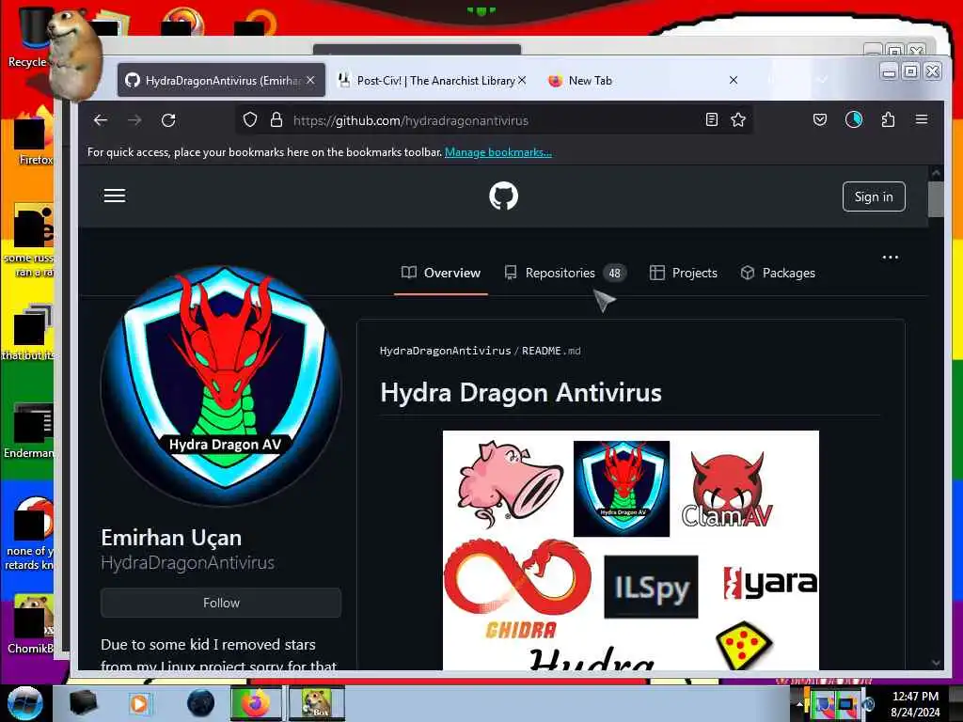The image size is (963, 722).
Task: Go back using the browser back arrow
Action: click(101, 120)
